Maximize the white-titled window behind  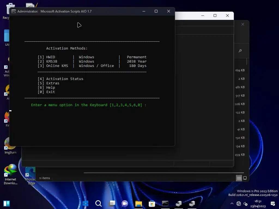coord(215,16)
